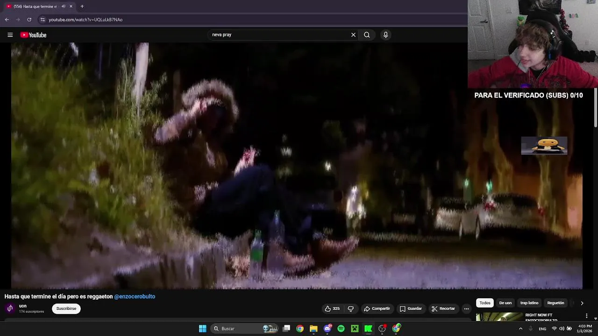
Task: Open volume control in system tray
Action: 562,329
